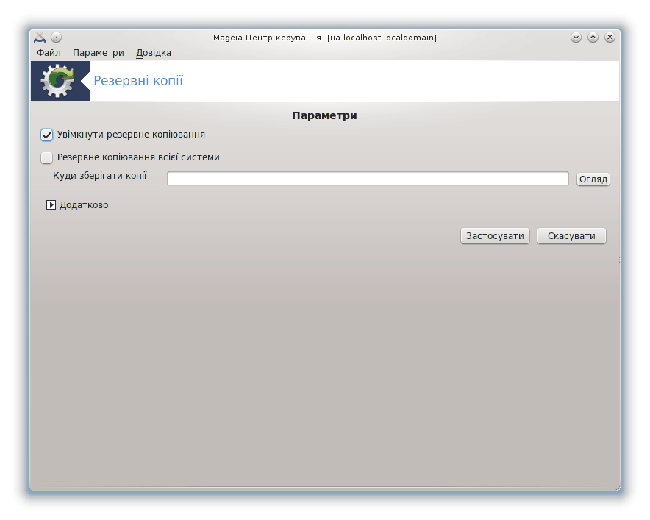The image size is (650, 520).
Task: Expand the Додатково section
Action: click(51, 205)
